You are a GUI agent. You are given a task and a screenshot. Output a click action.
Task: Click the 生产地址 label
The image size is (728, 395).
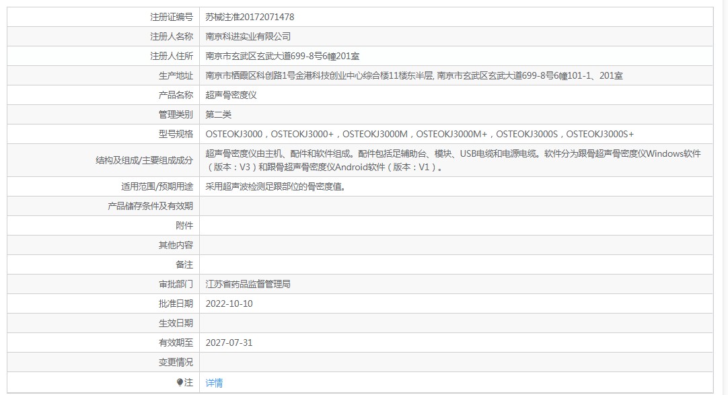pos(176,75)
